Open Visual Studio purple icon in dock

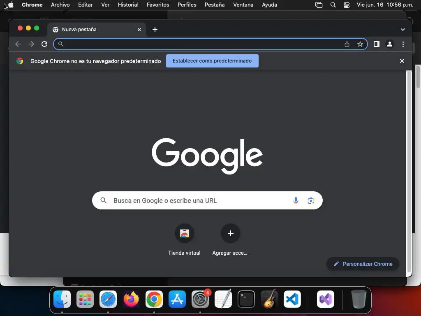(x=326, y=299)
